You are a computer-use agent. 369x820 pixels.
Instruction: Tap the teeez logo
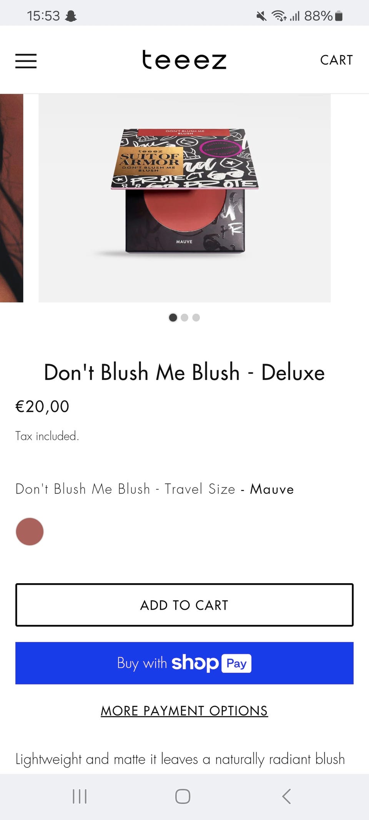(x=184, y=60)
